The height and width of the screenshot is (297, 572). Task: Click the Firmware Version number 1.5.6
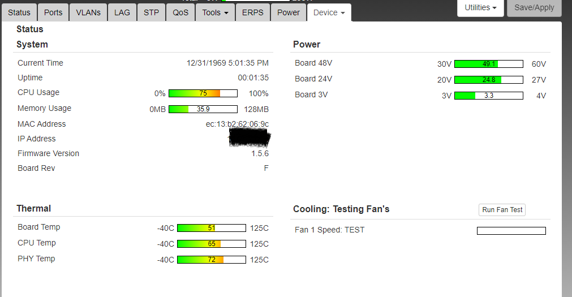pyautogui.click(x=260, y=153)
